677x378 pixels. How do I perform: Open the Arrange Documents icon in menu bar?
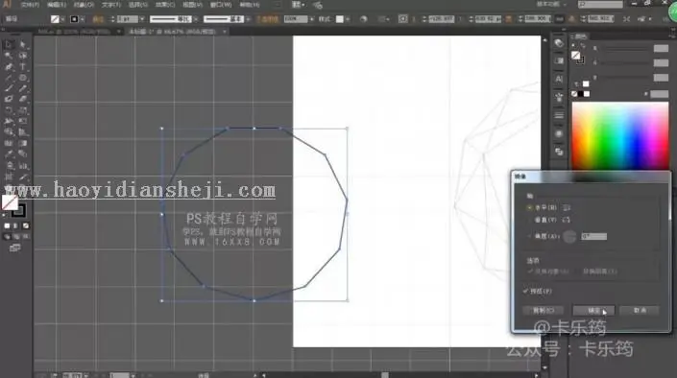coord(298,5)
